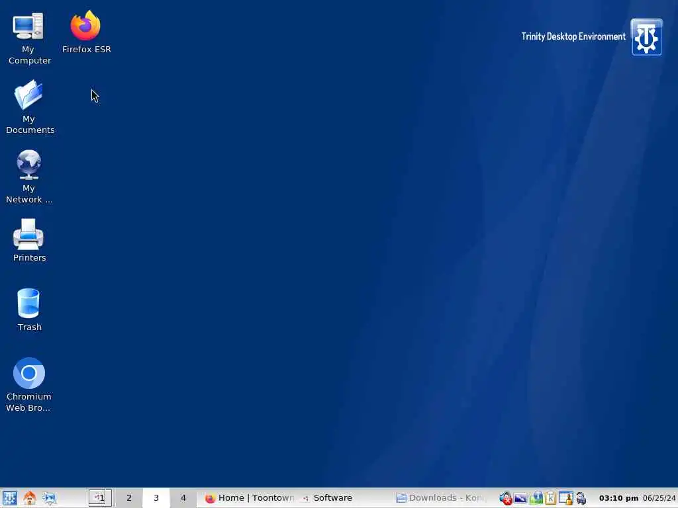The image size is (678, 508).
Task: Switch to virtual desktop 1
Action: pos(101,498)
